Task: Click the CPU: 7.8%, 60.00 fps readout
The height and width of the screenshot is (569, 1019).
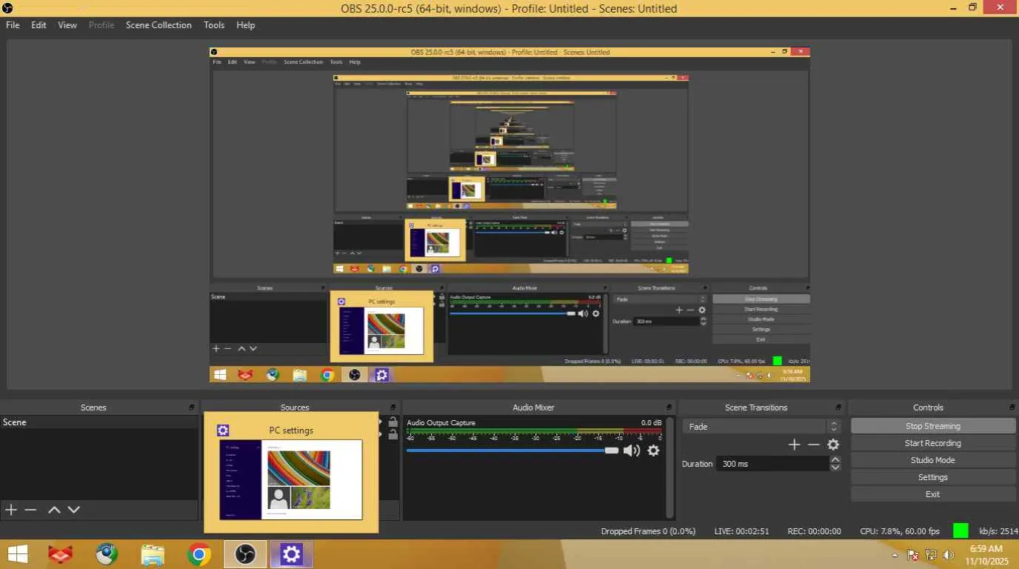Action: click(x=900, y=531)
